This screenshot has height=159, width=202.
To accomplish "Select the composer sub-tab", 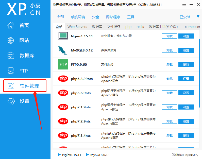I will 192,27.
